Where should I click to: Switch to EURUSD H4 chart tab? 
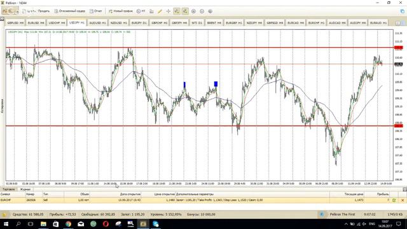click(36, 23)
